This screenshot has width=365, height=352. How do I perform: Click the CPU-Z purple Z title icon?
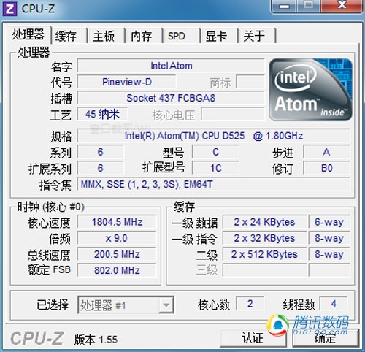point(9,9)
